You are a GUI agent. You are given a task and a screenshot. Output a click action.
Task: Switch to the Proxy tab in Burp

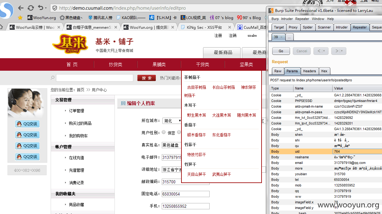[x=293, y=27]
